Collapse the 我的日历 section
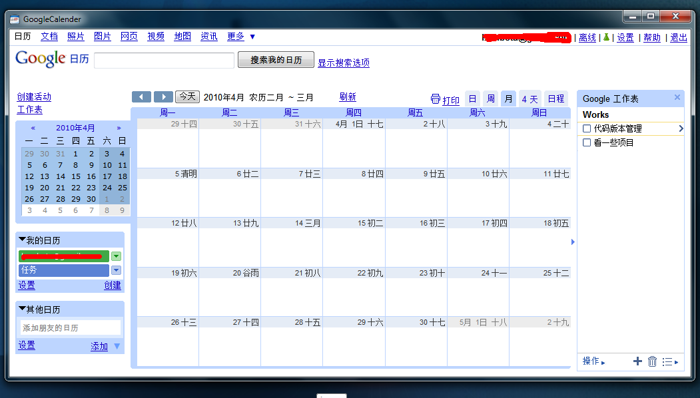Image resolution: width=700 pixels, height=398 pixels. coord(22,240)
